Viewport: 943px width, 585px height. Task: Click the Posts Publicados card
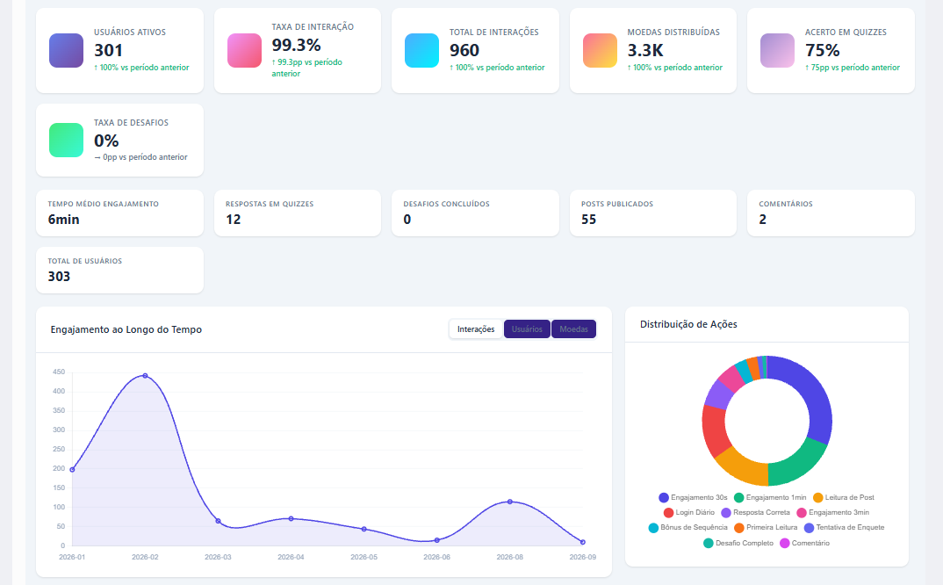point(653,213)
